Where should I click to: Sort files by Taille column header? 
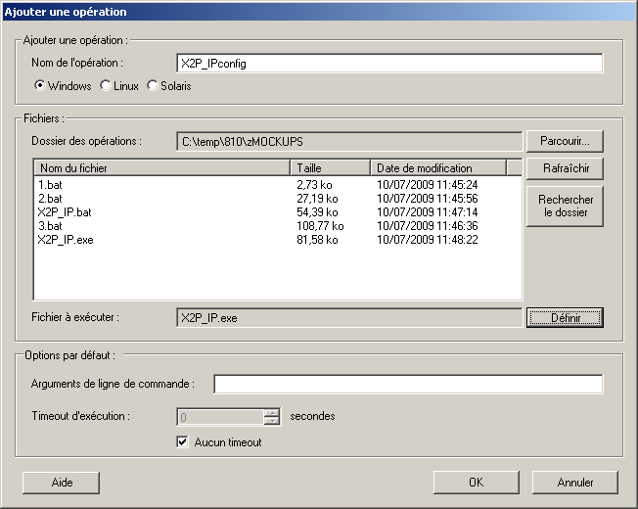[331, 167]
